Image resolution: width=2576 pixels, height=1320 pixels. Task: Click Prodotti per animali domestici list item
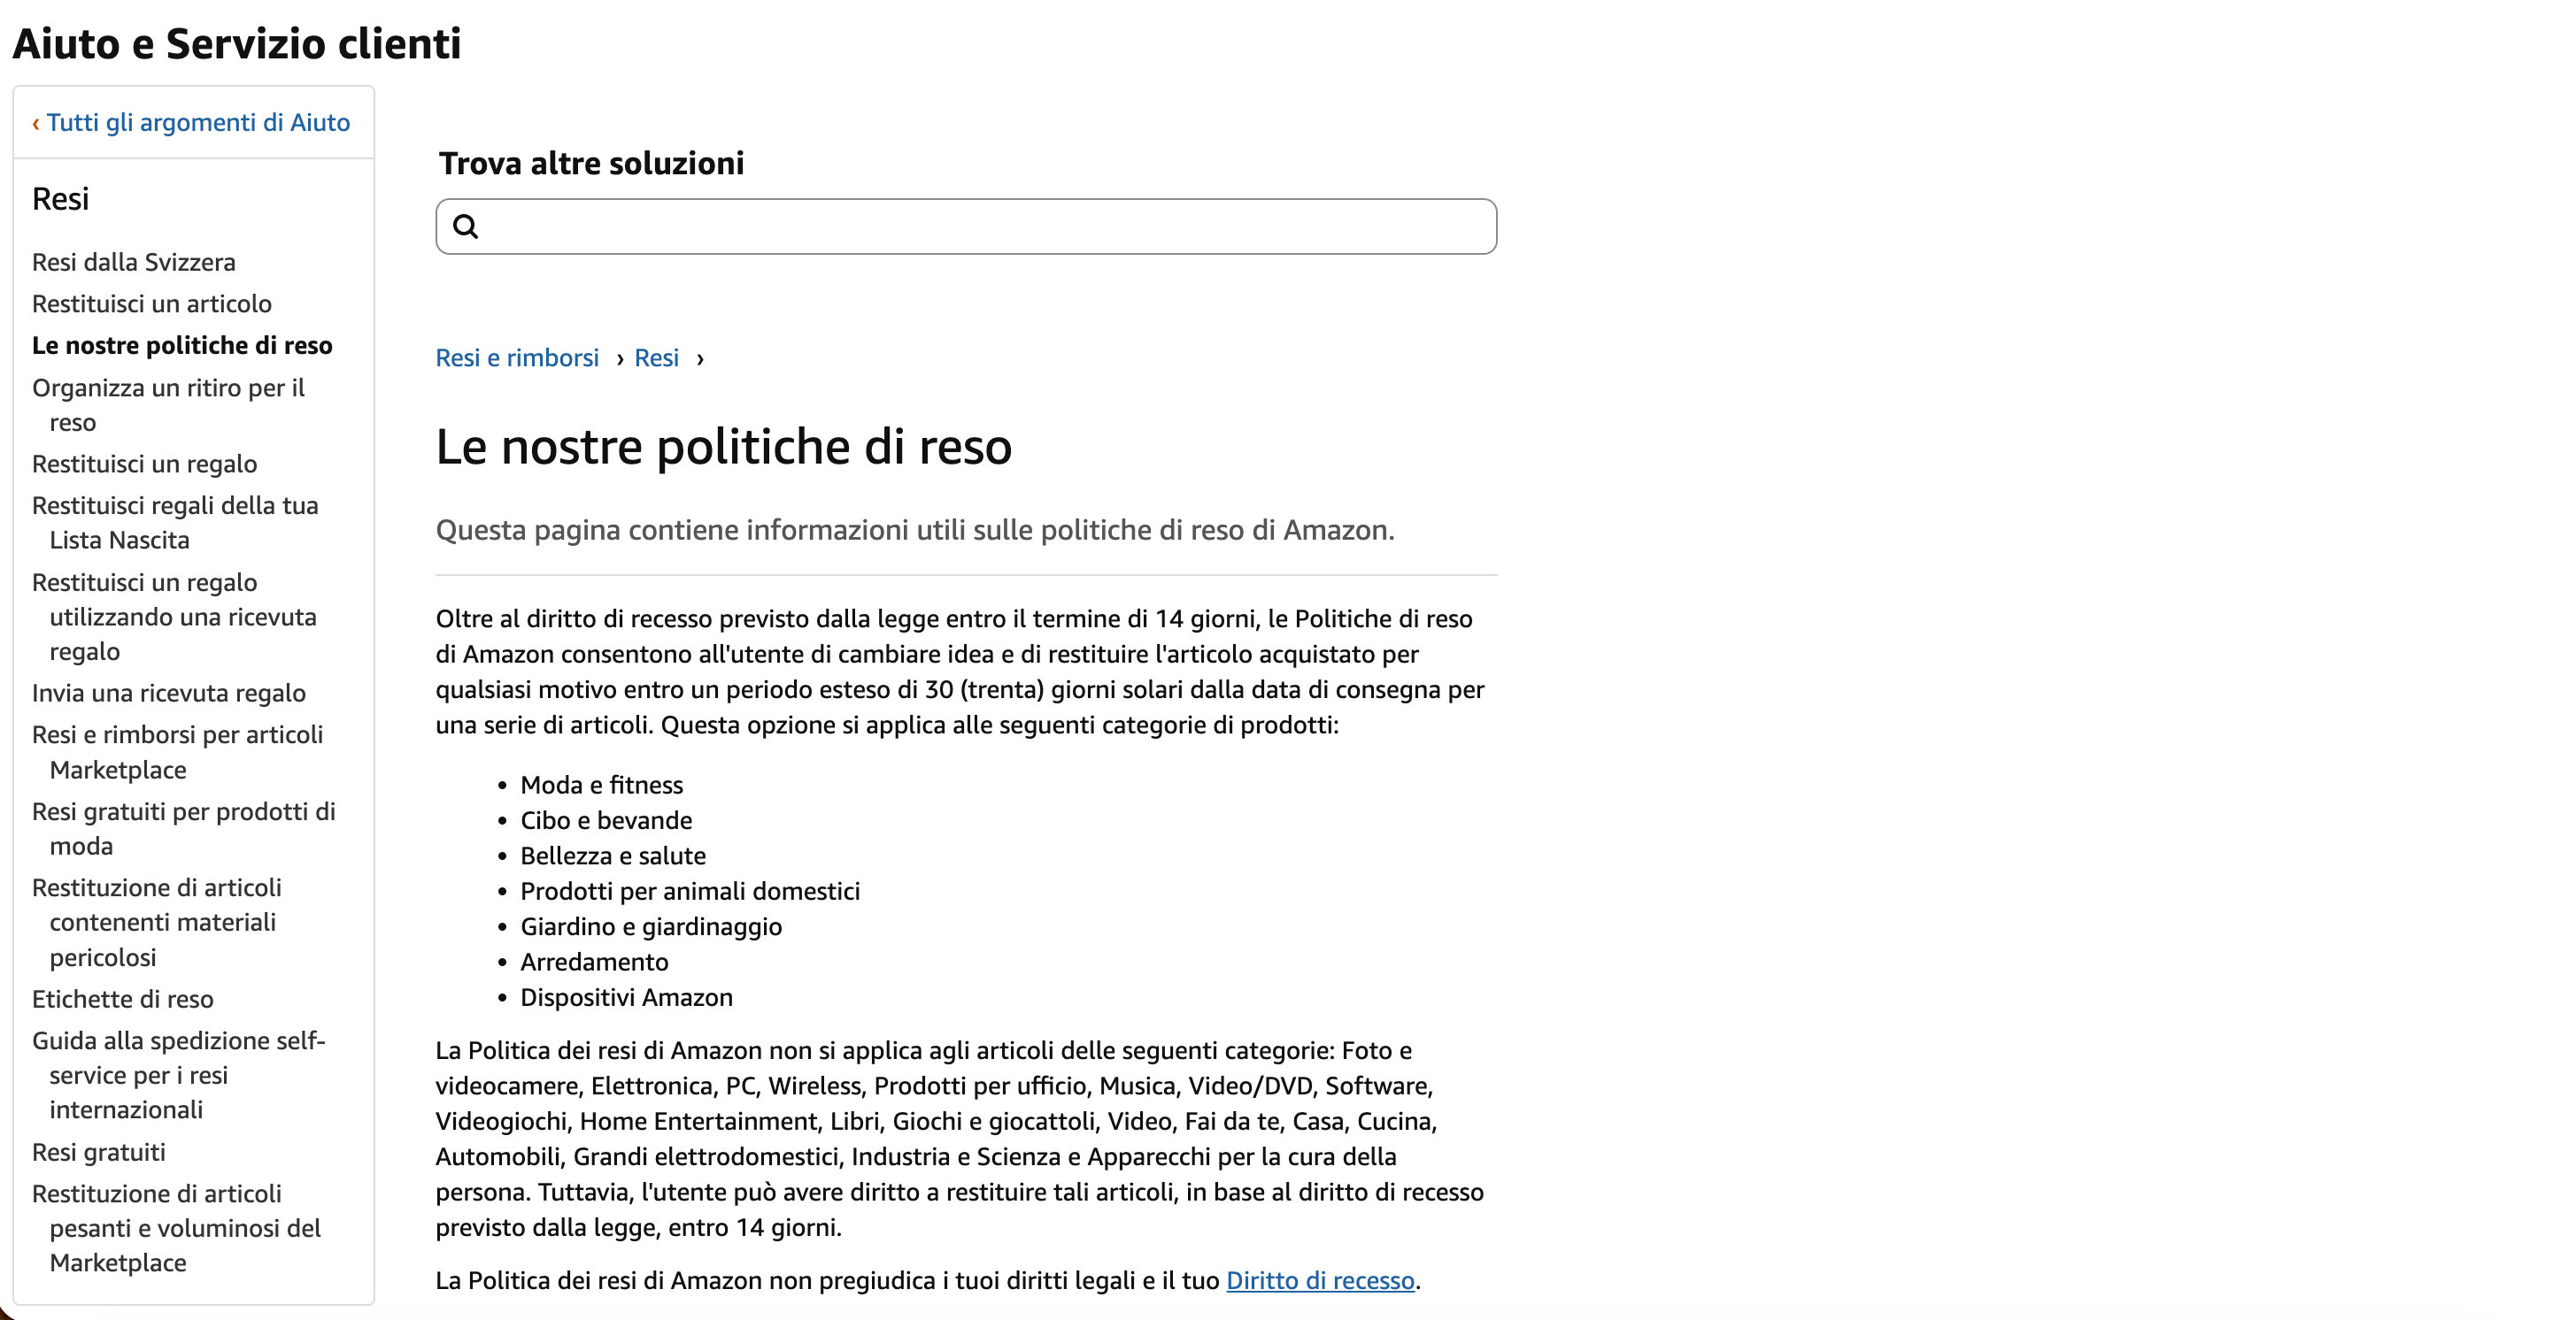click(690, 891)
